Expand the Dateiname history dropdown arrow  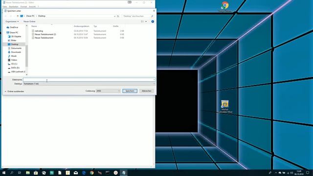coord(154,80)
